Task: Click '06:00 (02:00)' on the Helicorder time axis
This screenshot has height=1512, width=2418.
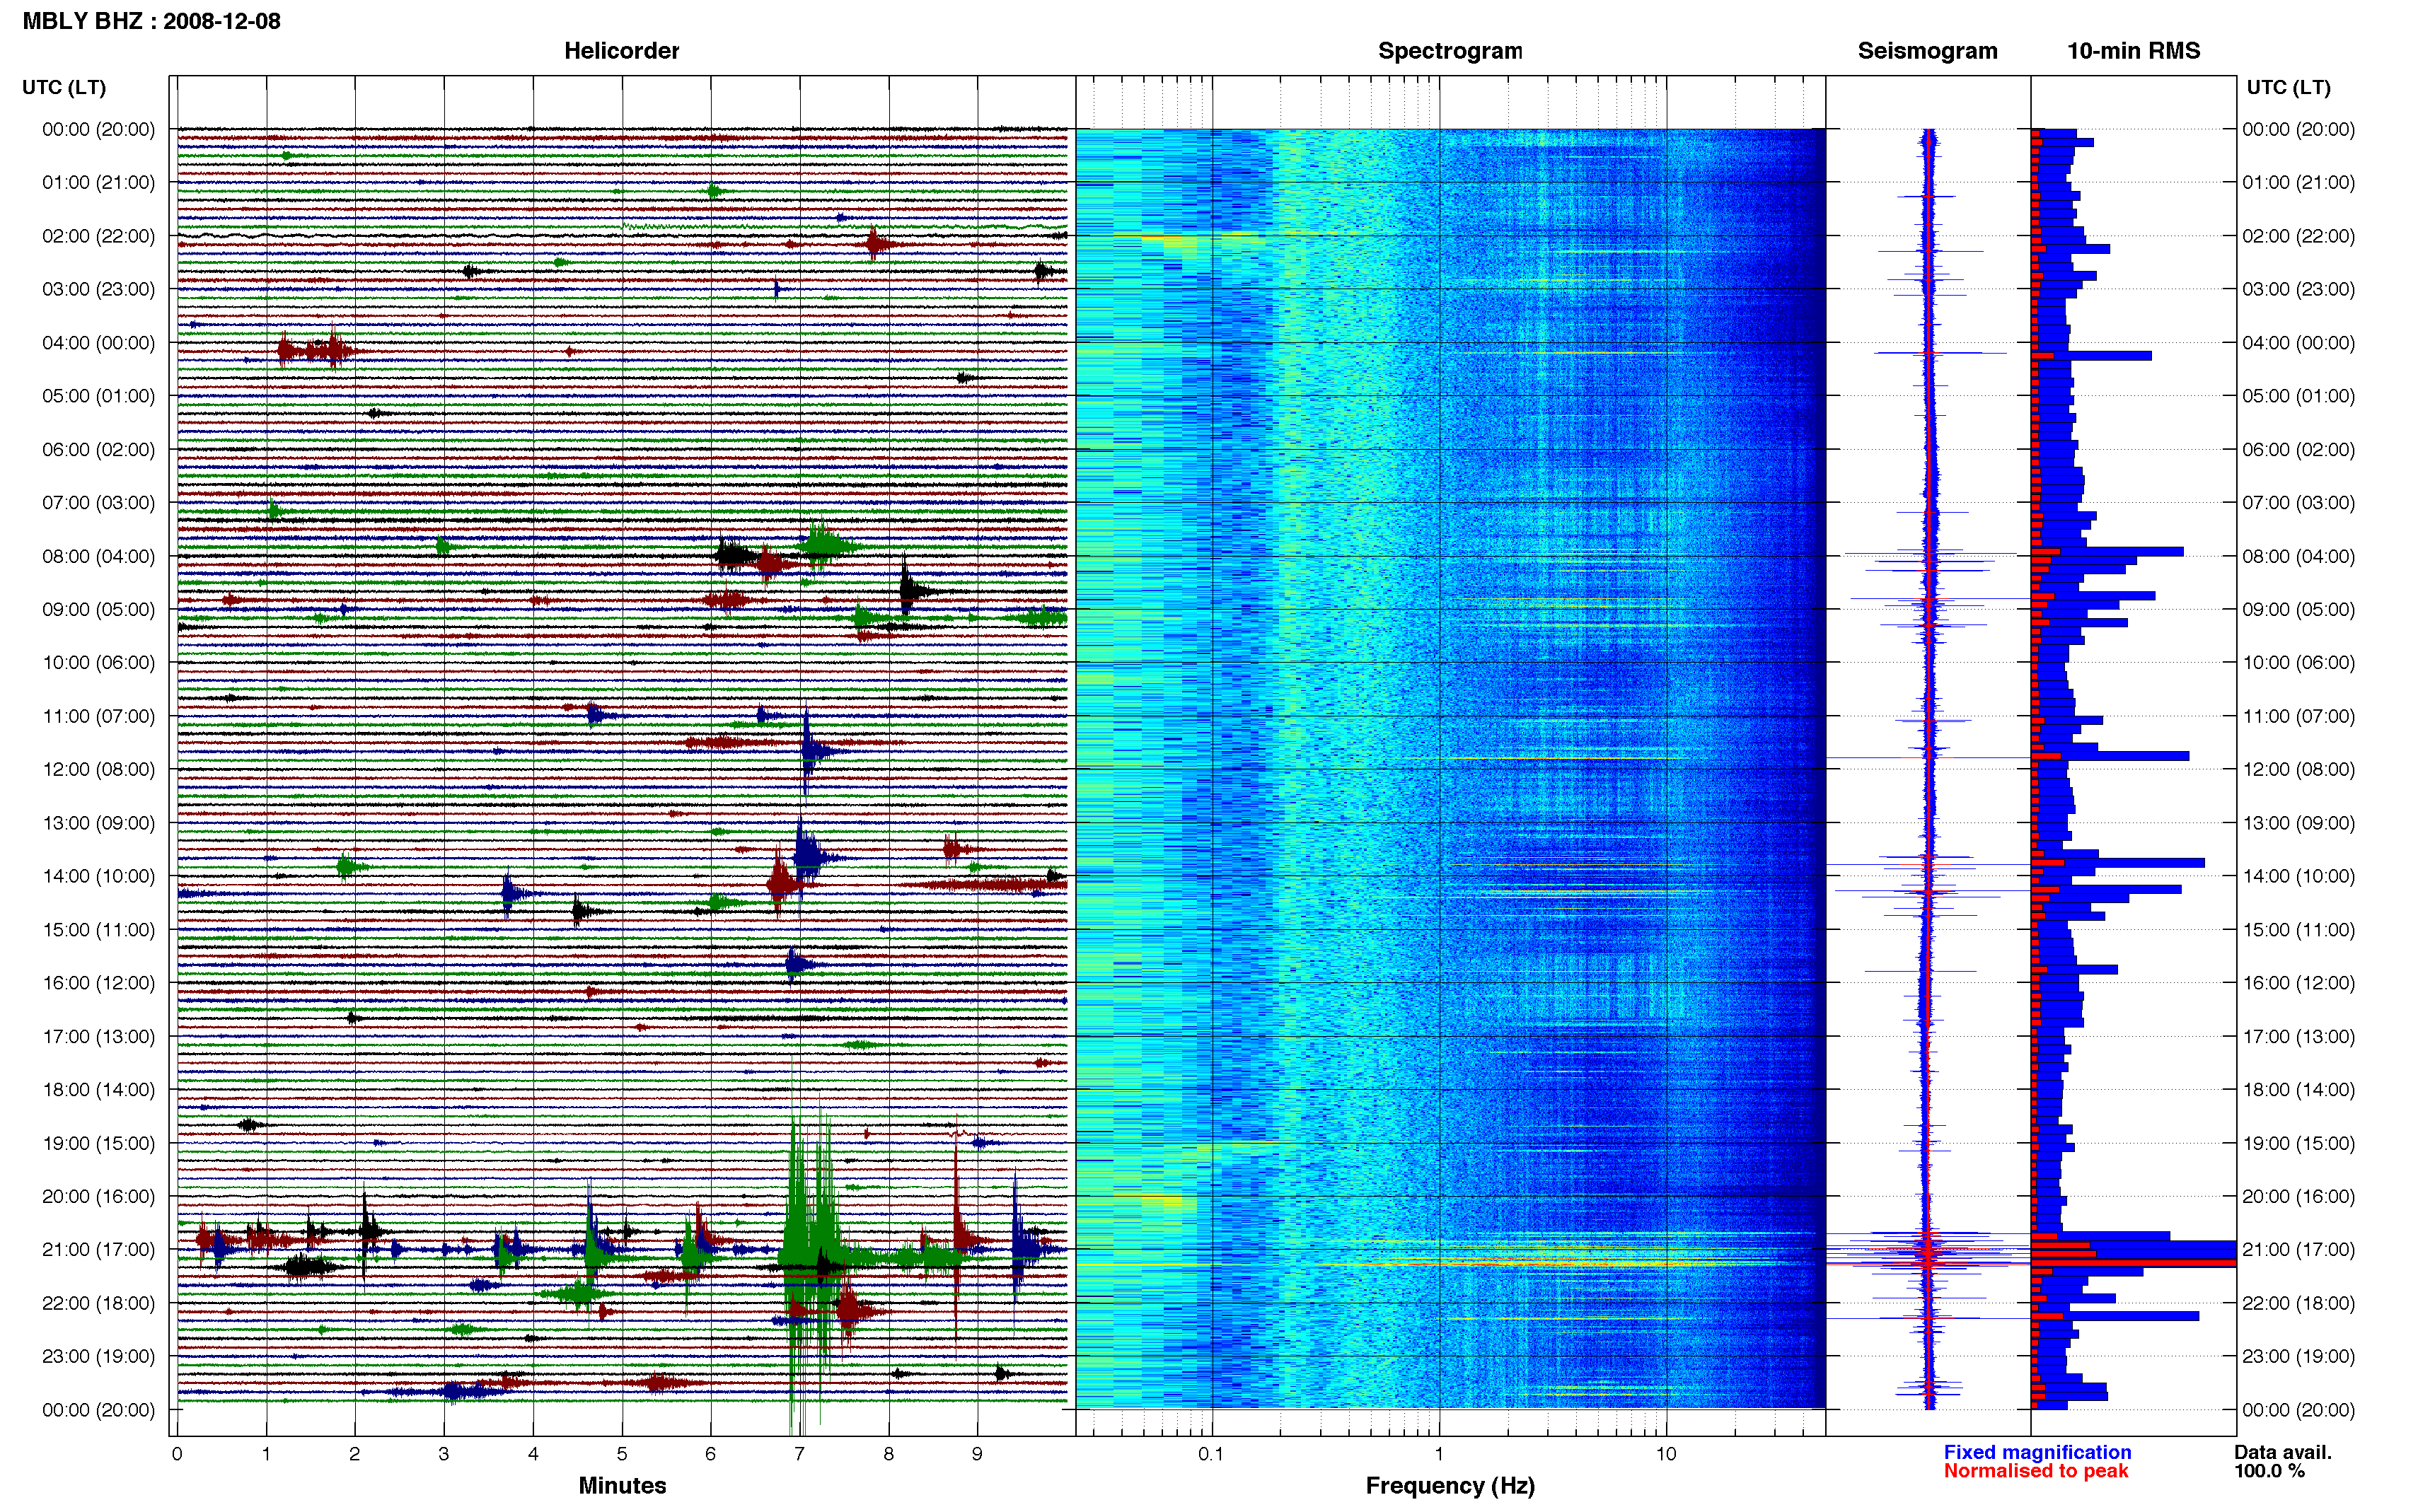Action: point(98,449)
